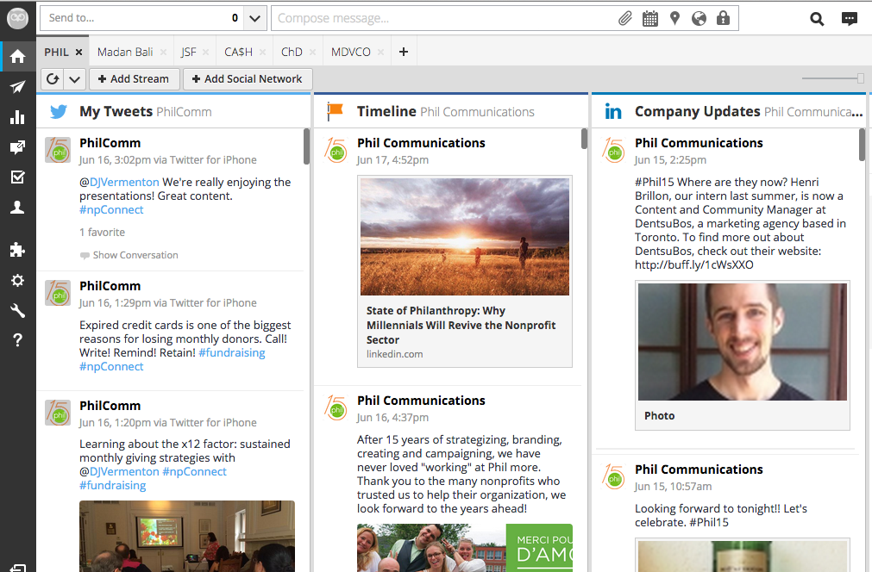The width and height of the screenshot is (872, 572).
Task: Switch to the JSF tab
Action: (x=189, y=52)
